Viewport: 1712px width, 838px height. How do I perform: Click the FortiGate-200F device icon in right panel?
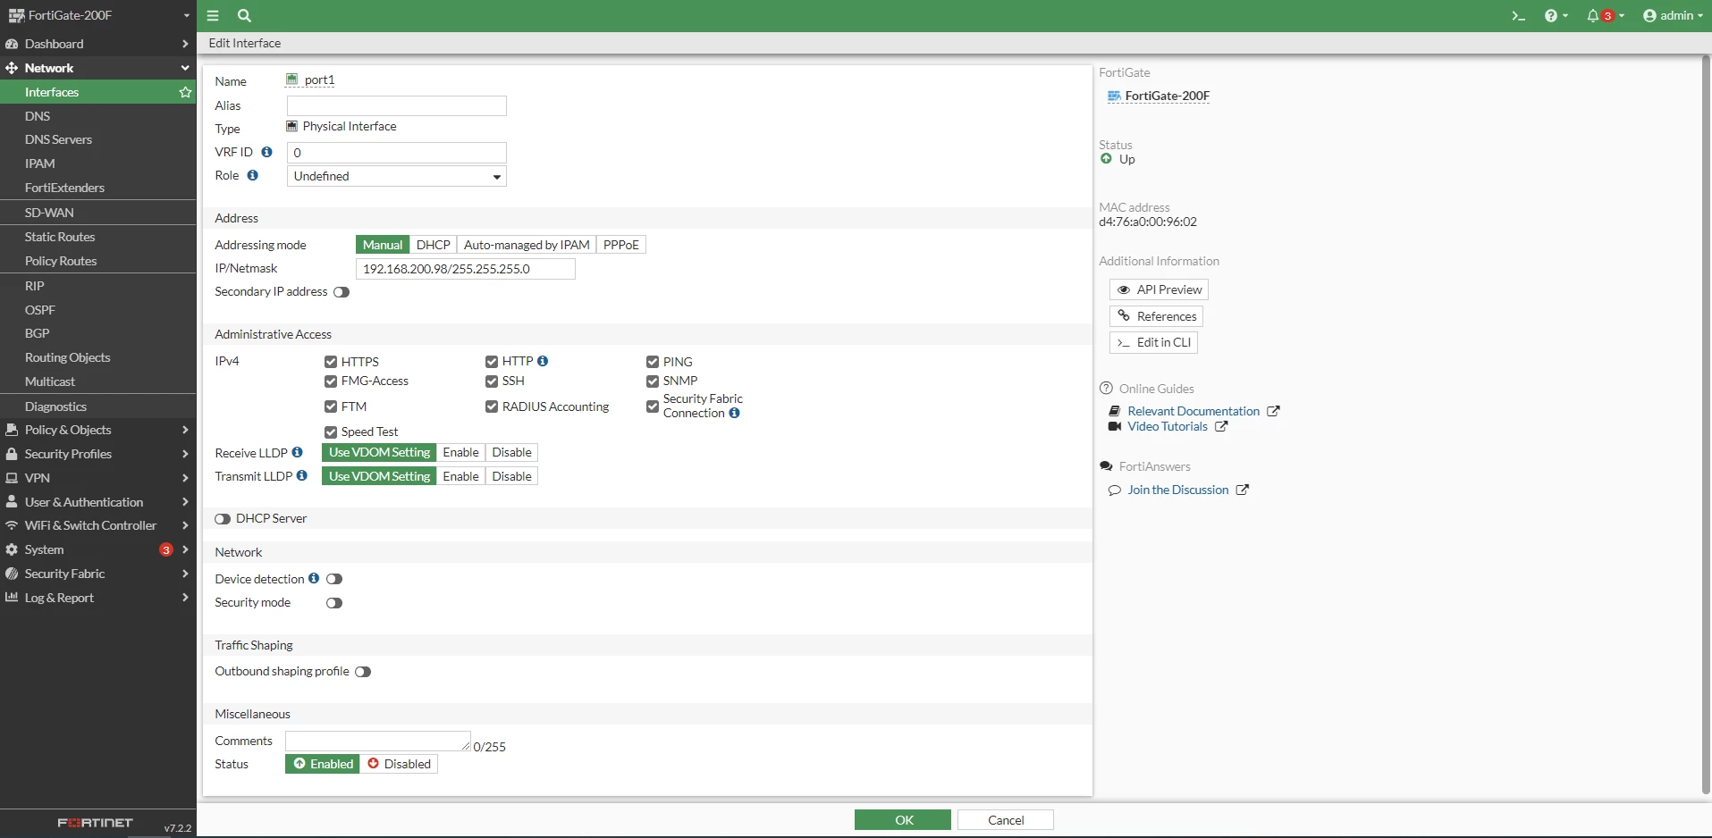coord(1114,96)
